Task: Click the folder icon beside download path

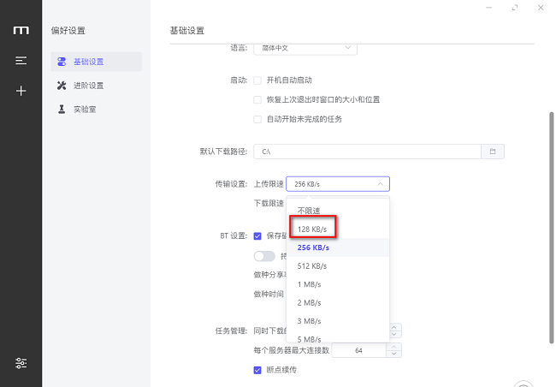Action: pos(492,152)
